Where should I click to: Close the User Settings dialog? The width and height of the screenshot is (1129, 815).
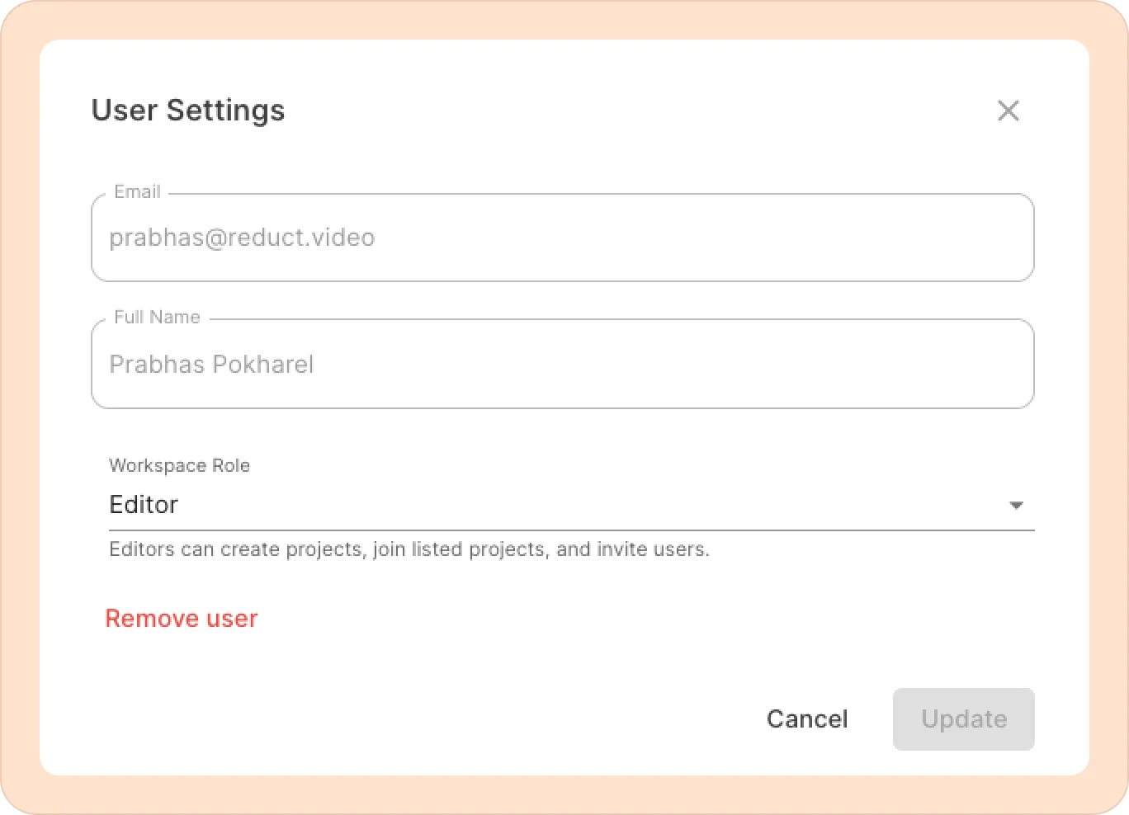[1008, 111]
